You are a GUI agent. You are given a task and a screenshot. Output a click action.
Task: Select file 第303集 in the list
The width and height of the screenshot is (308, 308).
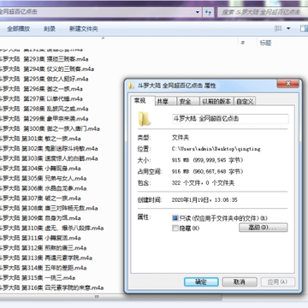[49, 158]
